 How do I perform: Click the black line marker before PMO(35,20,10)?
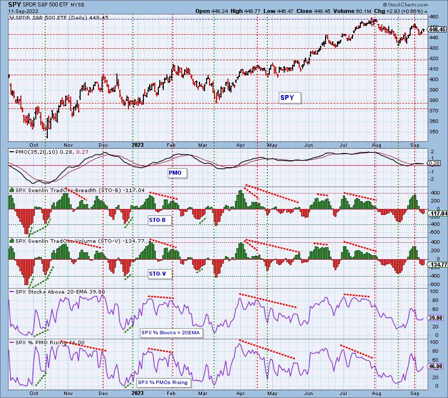(x=12, y=152)
